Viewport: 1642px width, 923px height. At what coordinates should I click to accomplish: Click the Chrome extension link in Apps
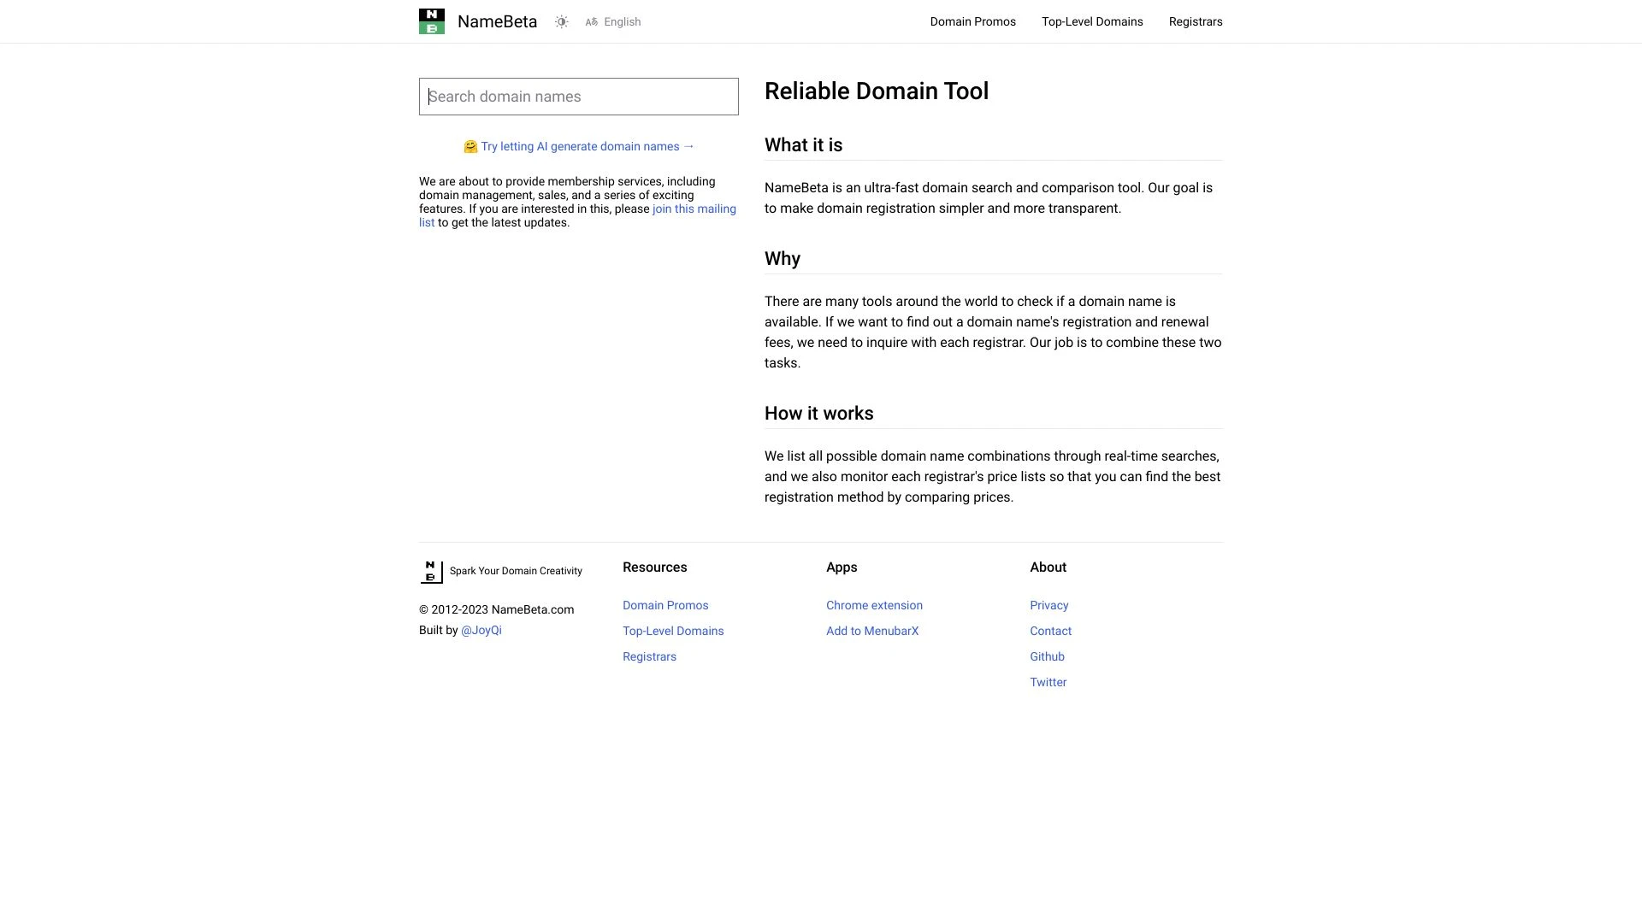pyautogui.click(x=874, y=604)
